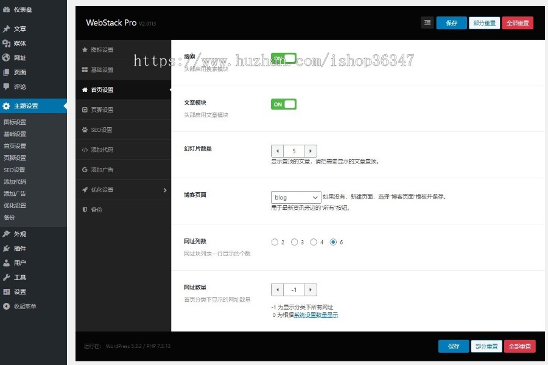The height and width of the screenshot is (365, 548).
Task: Toggle the 搜索 ON switch
Action: (283, 58)
